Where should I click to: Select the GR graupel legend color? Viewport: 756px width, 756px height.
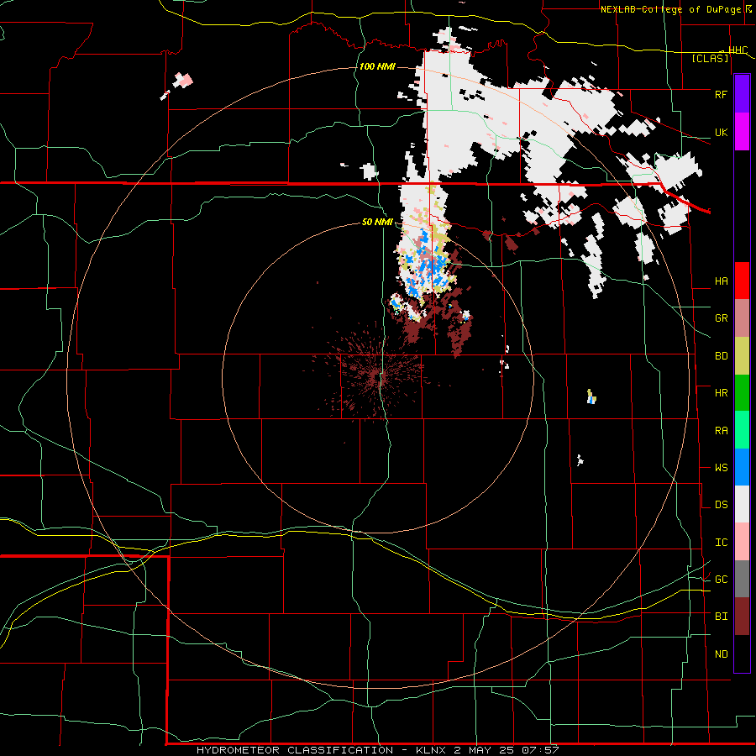[x=742, y=318]
